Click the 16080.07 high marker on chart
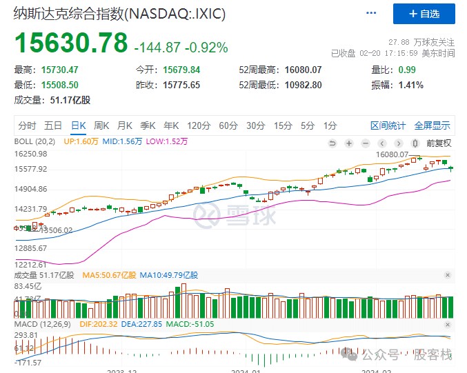 392,155
